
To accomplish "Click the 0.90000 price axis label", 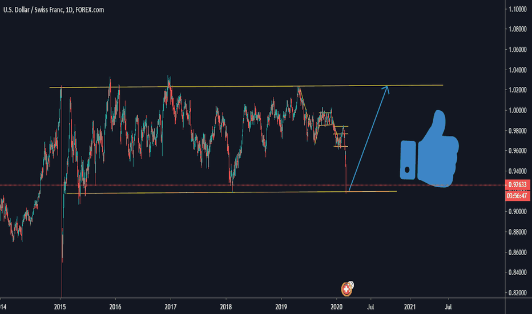I will [x=517, y=211].
